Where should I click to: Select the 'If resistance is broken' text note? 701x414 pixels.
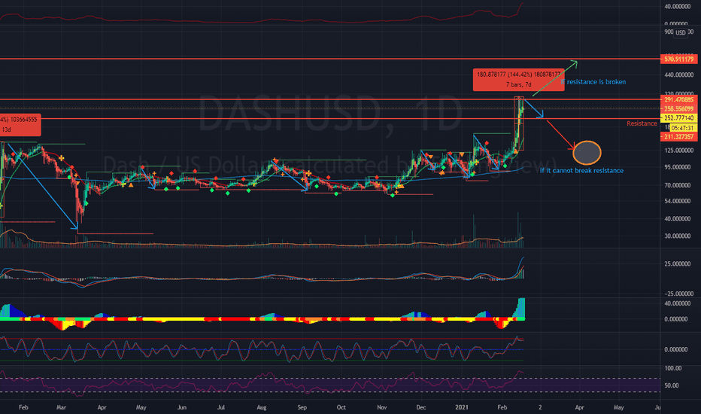tap(593, 82)
